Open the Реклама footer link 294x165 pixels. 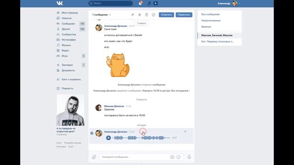(x=61, y=147)
